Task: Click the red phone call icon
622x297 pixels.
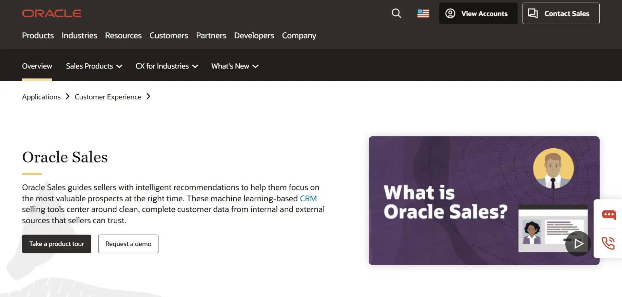Action: [x=608, y=243]
